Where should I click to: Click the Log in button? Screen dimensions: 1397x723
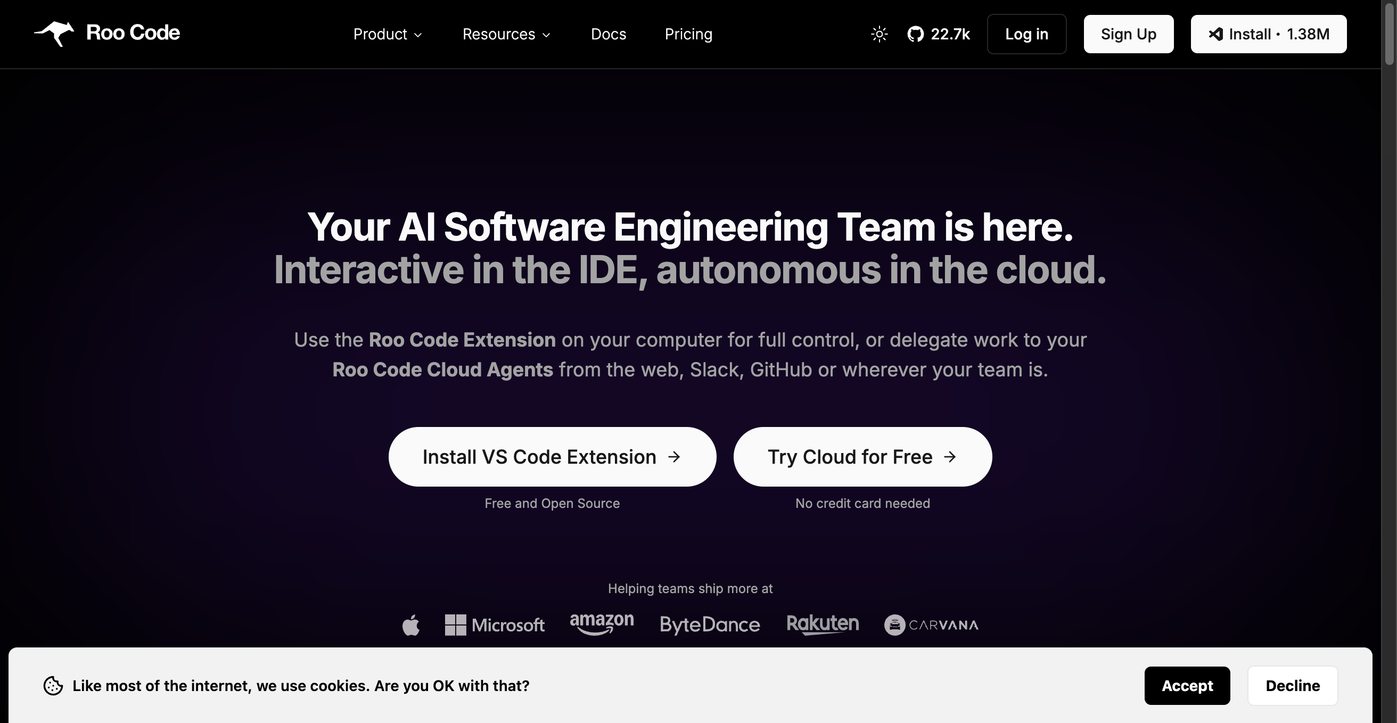tap(1026, 34)
